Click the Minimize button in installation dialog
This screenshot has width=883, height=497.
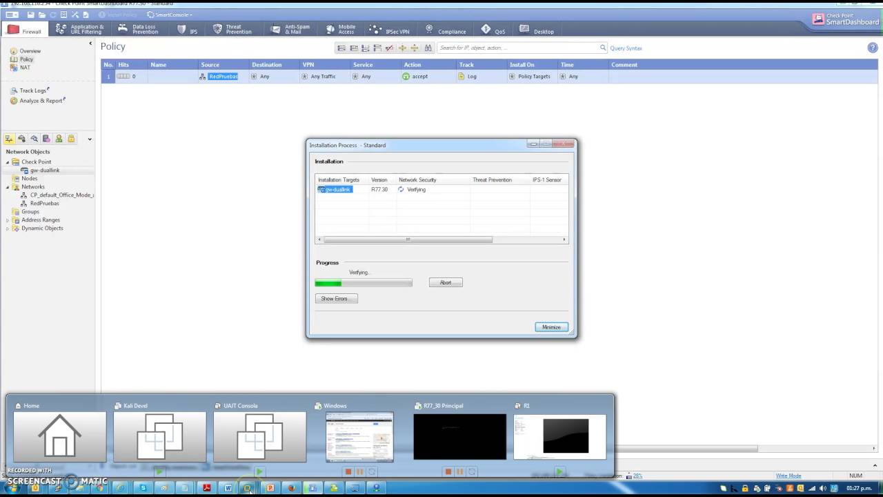pos(551,327)
